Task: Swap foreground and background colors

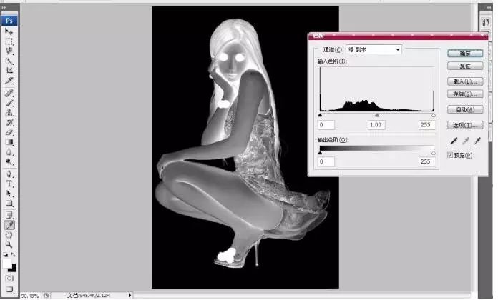Action: (x=13, y=254)
